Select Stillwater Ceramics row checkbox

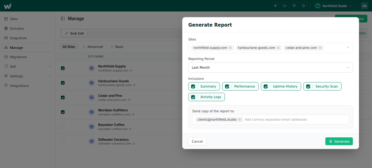(63, 141)
